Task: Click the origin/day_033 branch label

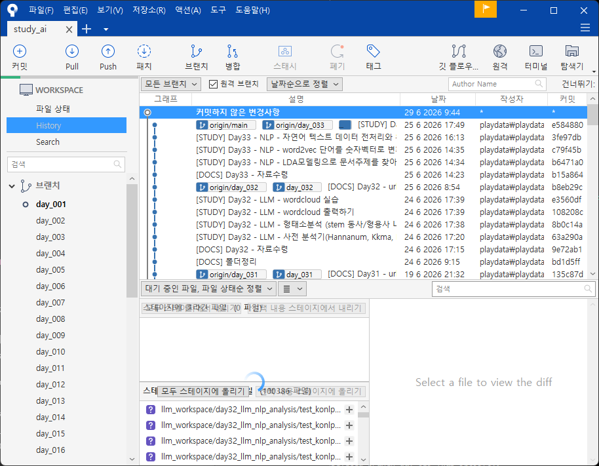Action: pos(298,125)
